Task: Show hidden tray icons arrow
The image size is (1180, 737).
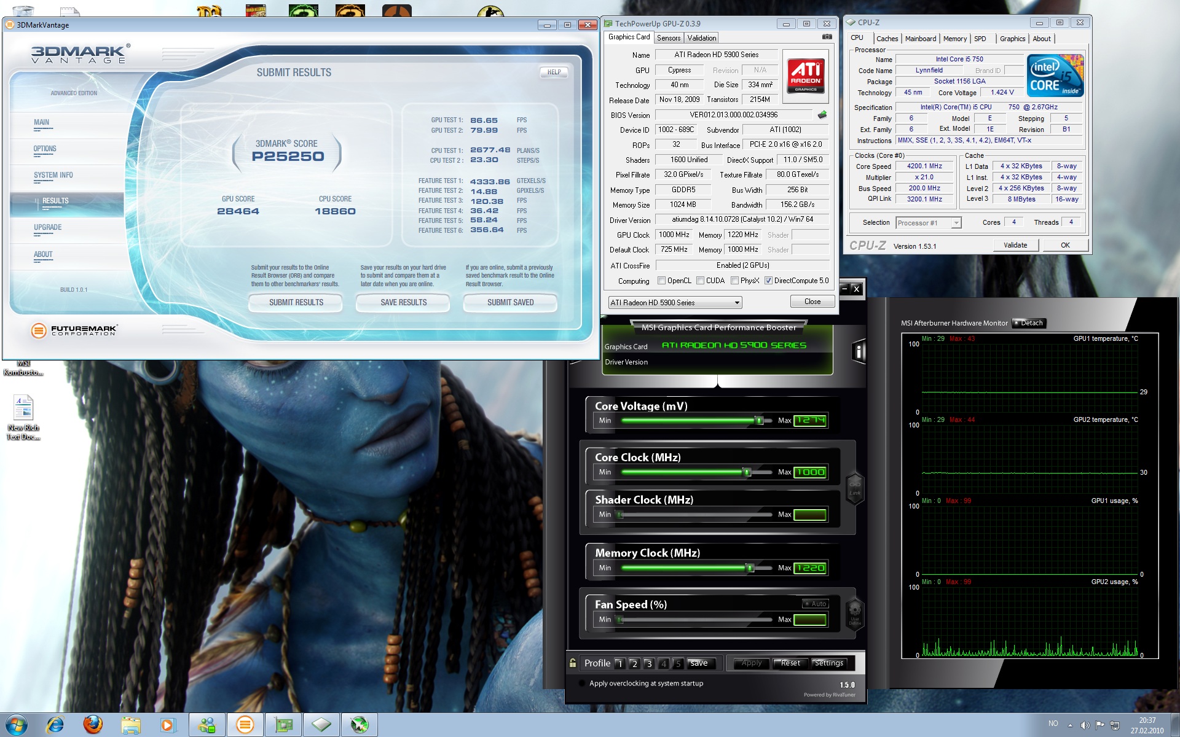Action: click(1070, 725)
